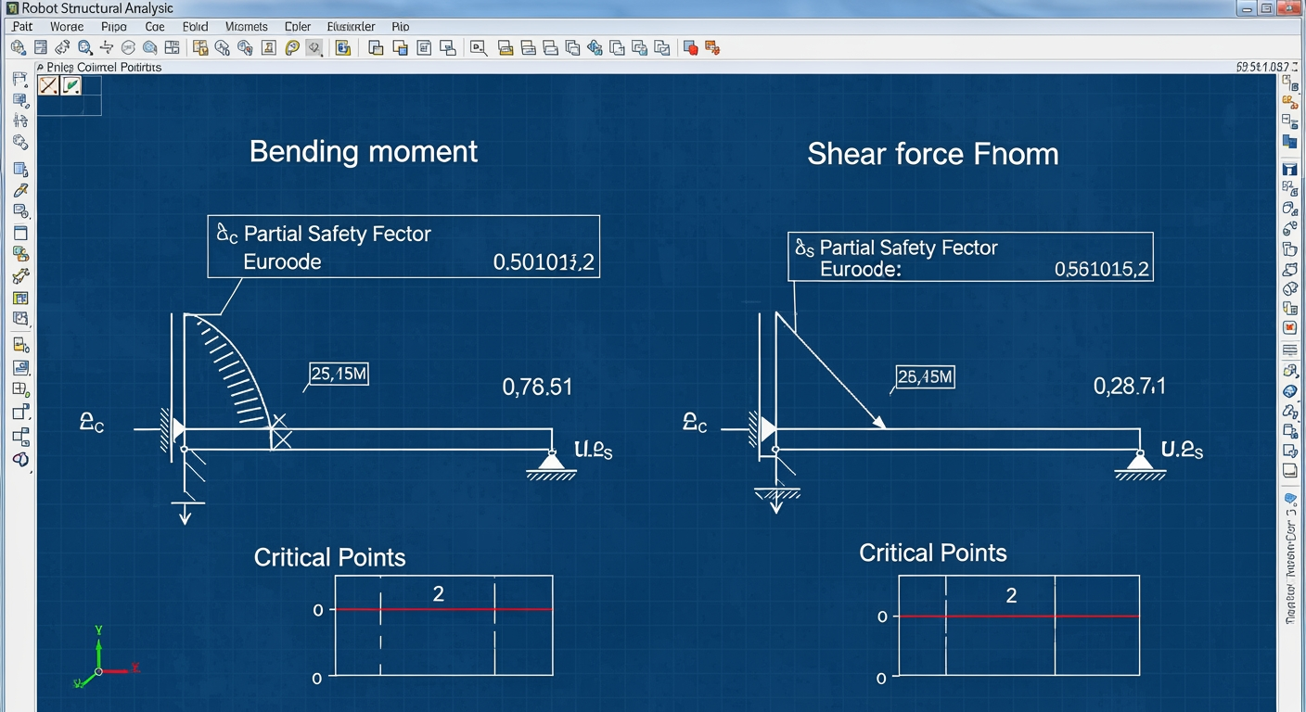Click the Shear force Fnom heading
Image resolution: width=1306 pixels, height=712 pixels.
[x=932, y=154]
